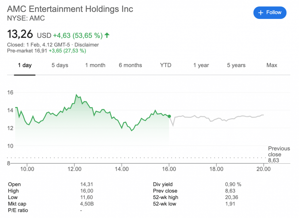299x218 pixels.
Task: Click the 12.00 time axis label
Action: click(74, 169)
